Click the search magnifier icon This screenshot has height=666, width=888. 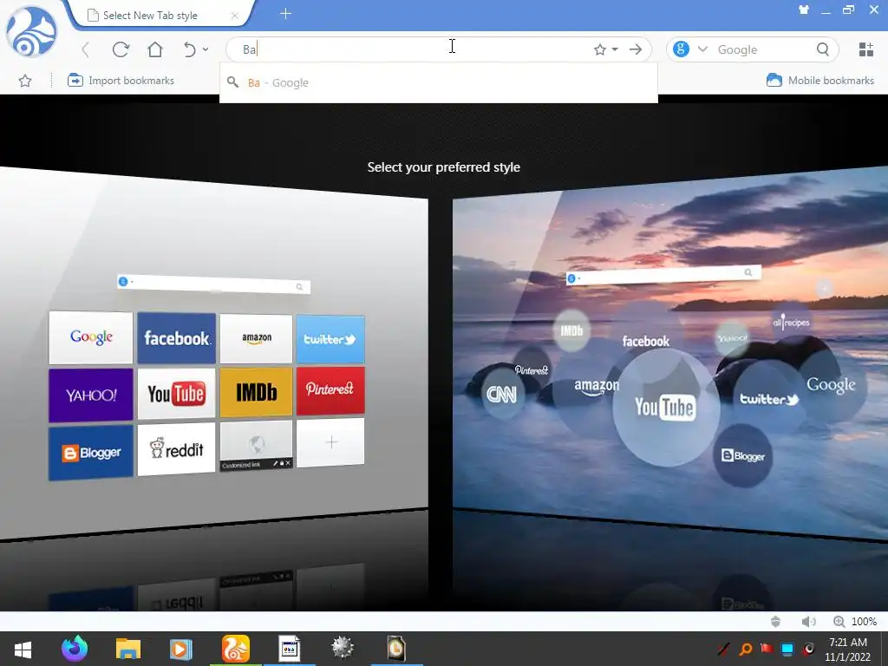(x=823, y=49)
